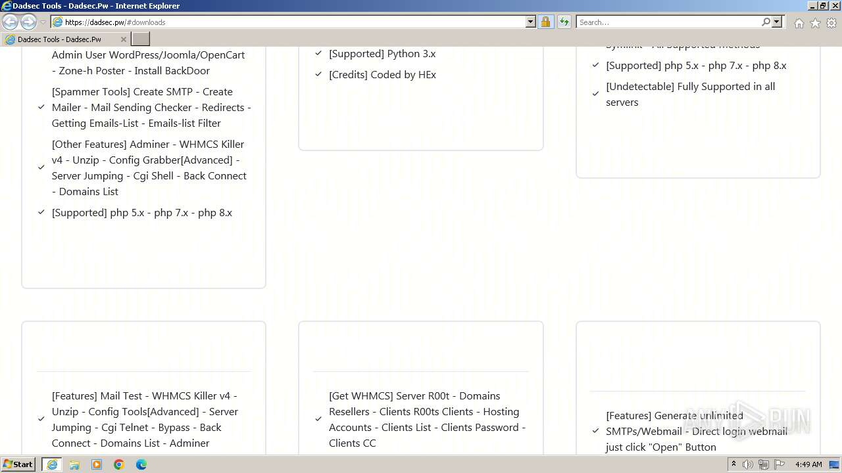The width and height of the screenshot is (842, 473).
Task: Click checkmark beside Supported Python 3.x
Action: click(x=318, y=53)
